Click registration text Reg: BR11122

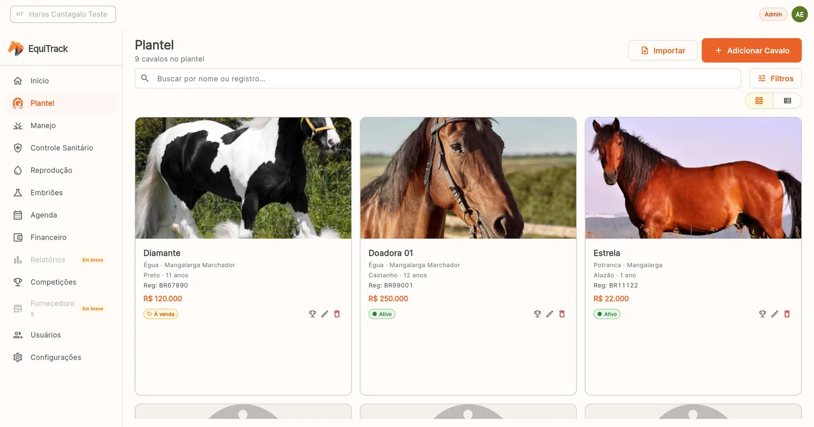tap(616, 285)
